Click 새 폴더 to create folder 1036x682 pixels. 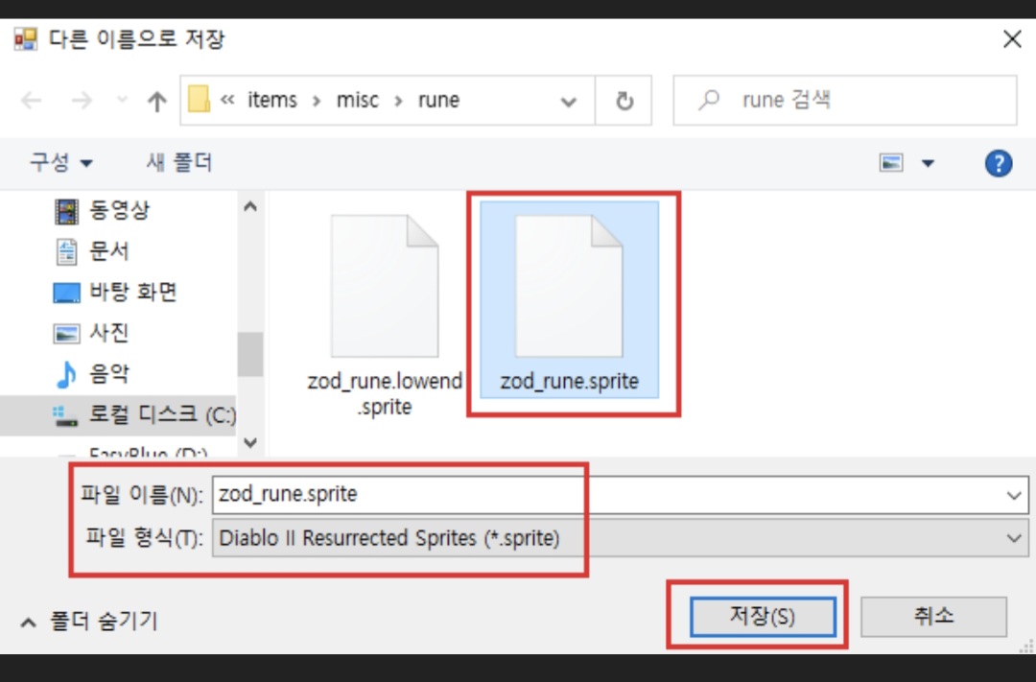179,163
